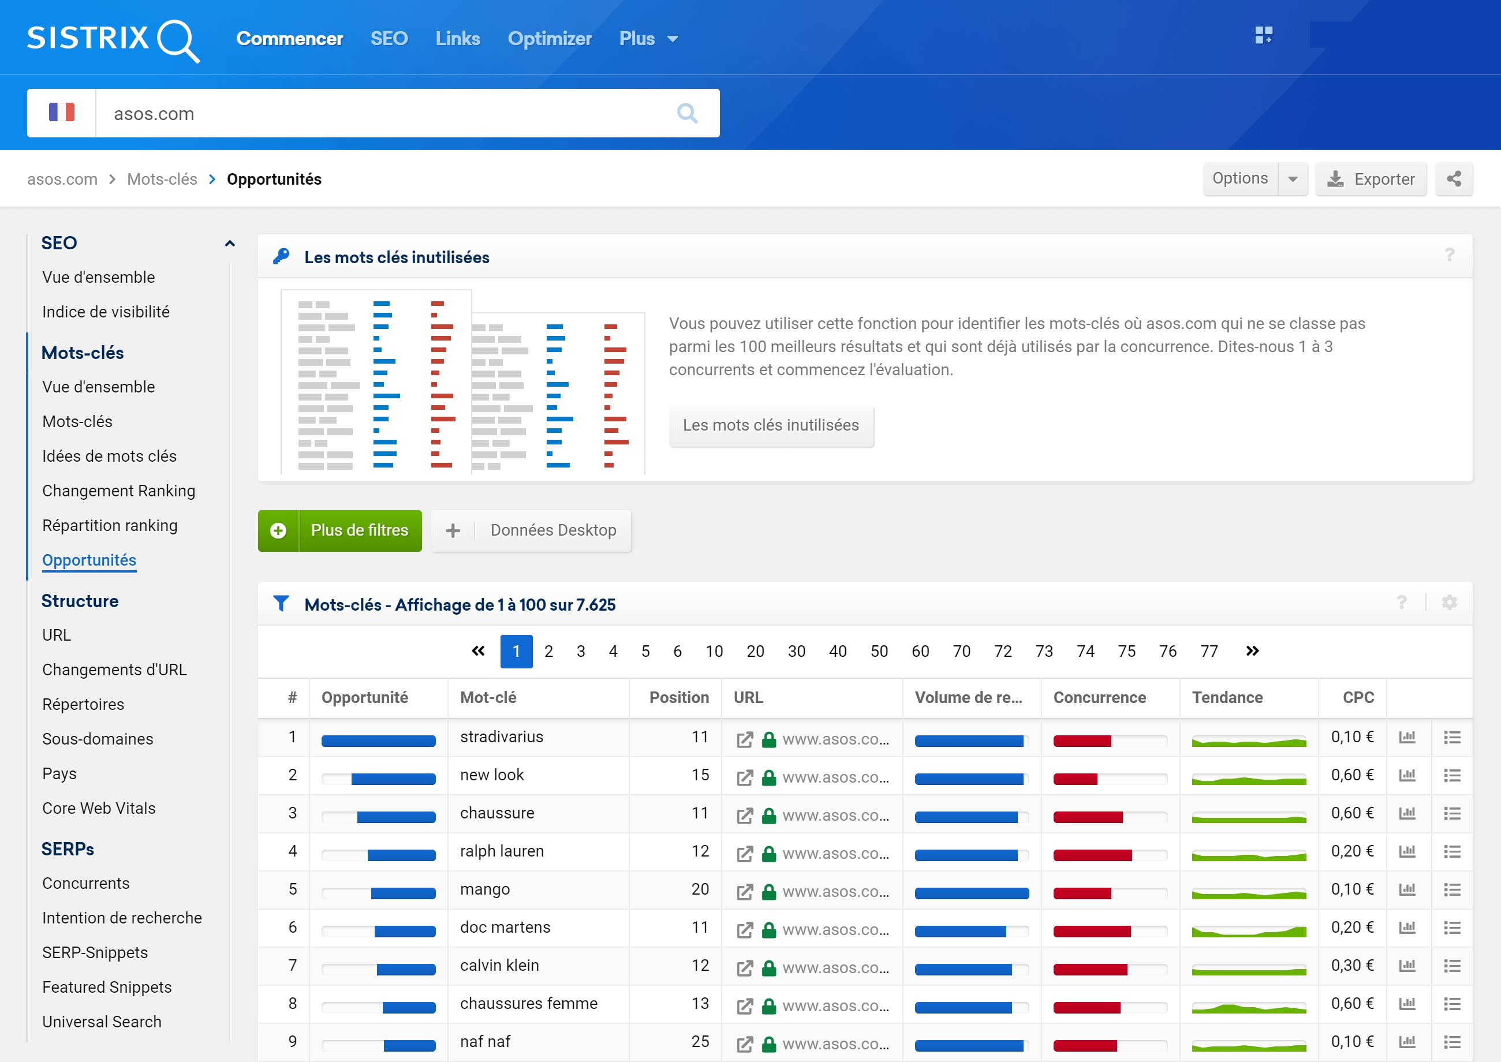Open list icon for mango row

pos(1452,889)
